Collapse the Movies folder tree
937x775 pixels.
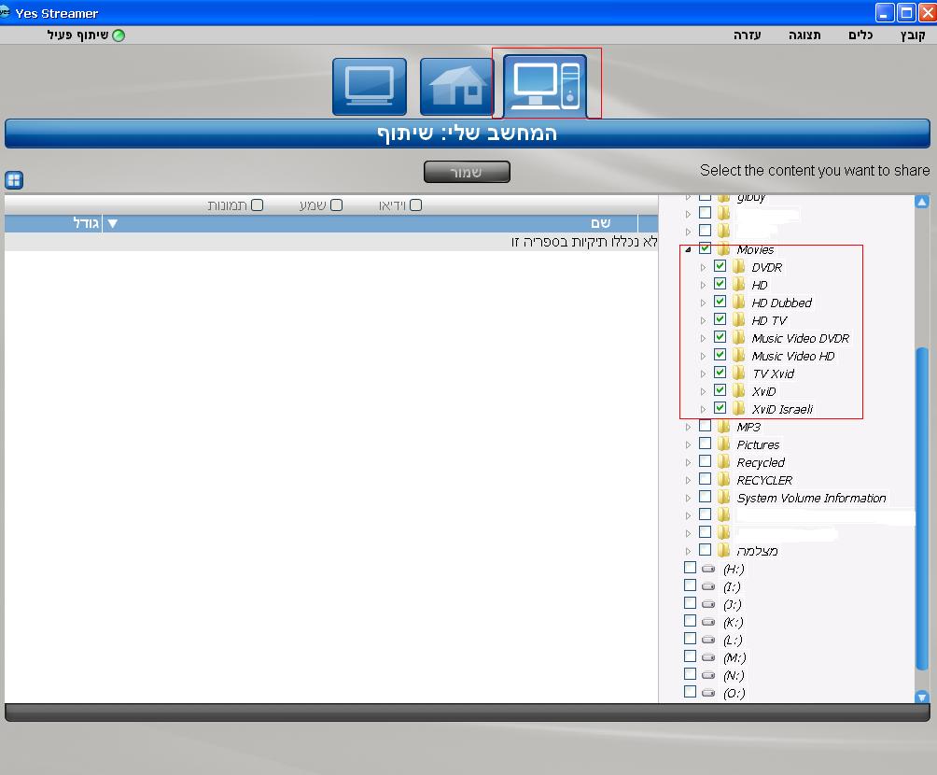(x=688, y=249)
